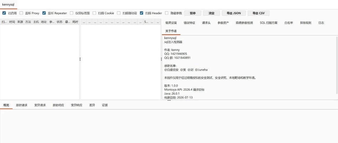338x143 pixels.
Task: Sort by the 耗时 column header
Action: (75, 22)
